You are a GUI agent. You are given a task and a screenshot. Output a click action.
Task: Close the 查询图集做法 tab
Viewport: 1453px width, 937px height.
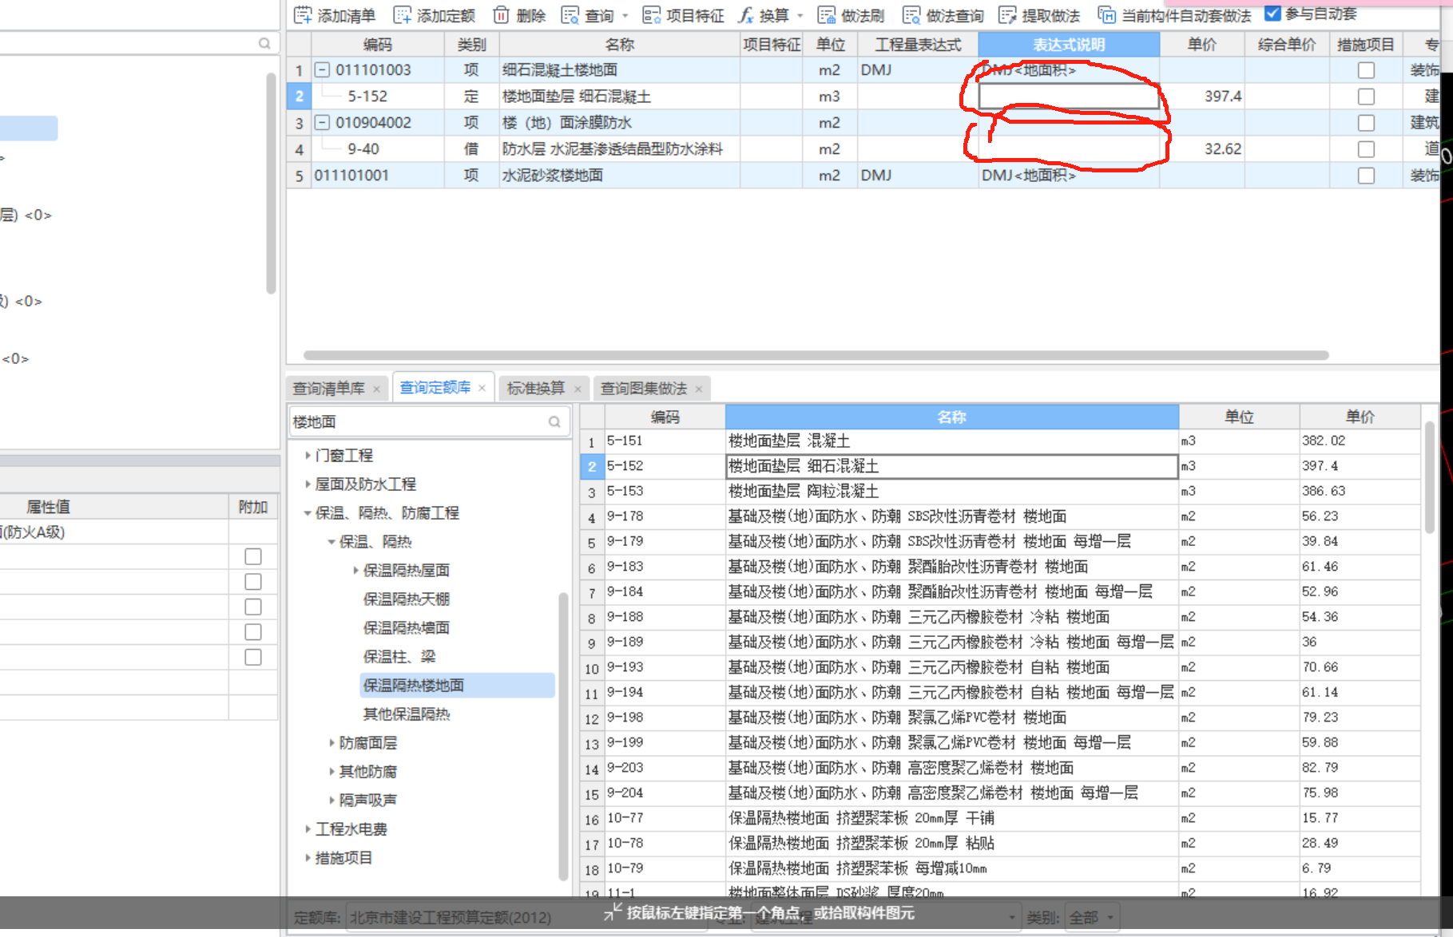click(x=699, y=389)
